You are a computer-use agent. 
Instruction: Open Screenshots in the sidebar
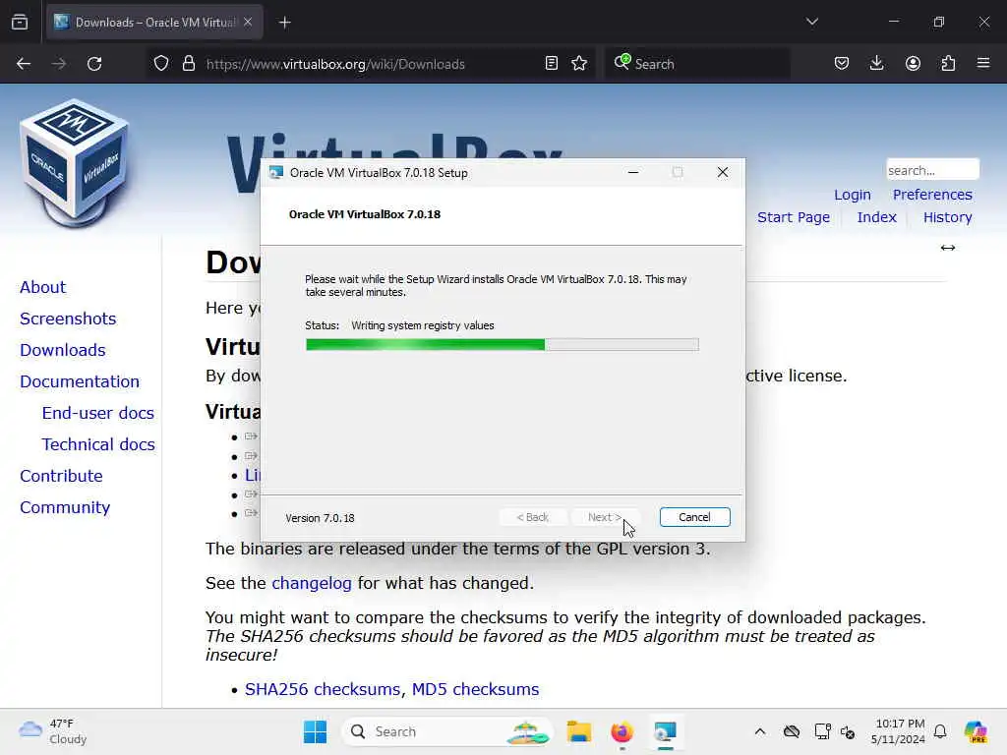click(68, 319)
